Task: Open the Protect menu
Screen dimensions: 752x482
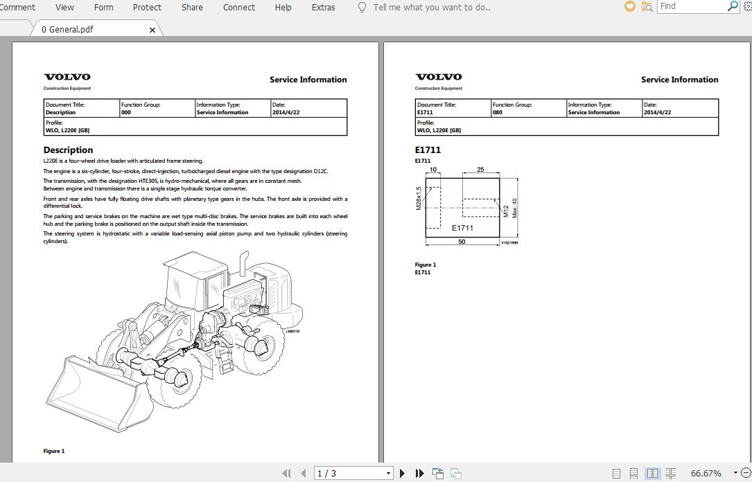Action: (147, 7)
